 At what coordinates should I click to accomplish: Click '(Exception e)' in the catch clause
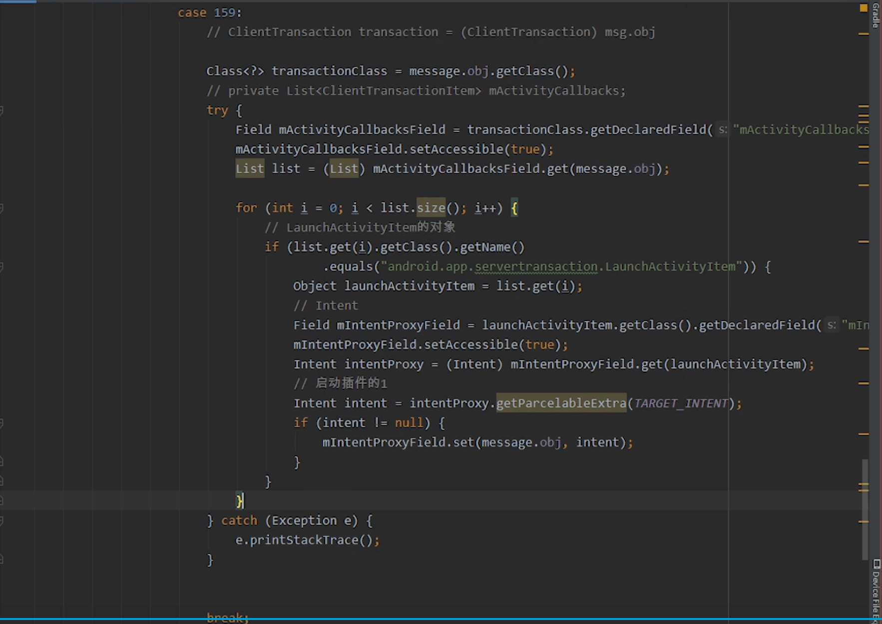coord(312,521)
